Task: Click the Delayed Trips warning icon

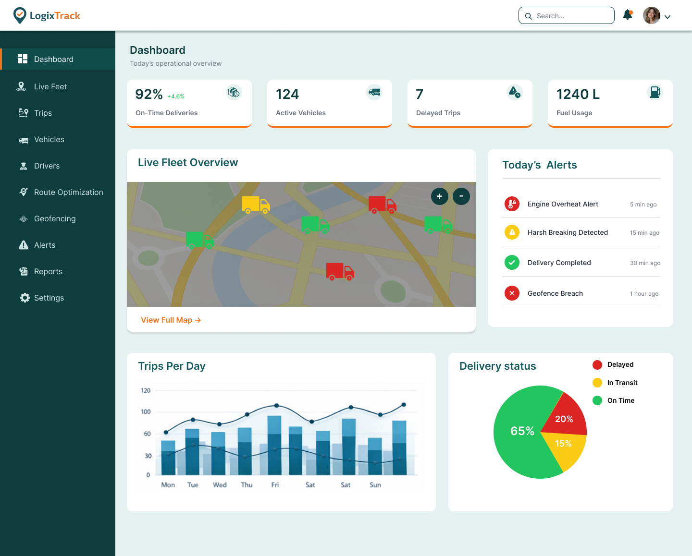Action: tap(514, 92)
